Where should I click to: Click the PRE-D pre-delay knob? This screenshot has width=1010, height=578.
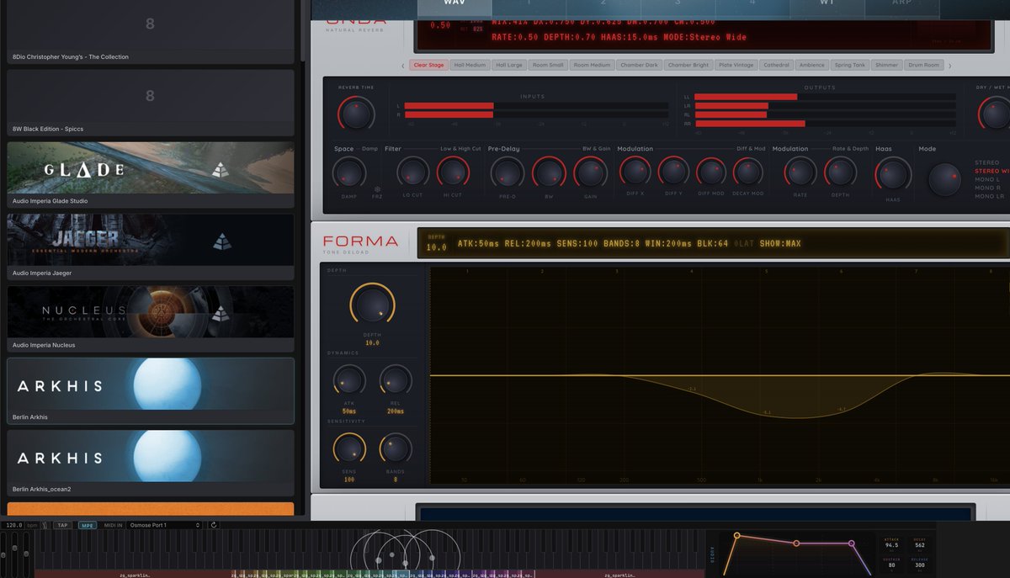[508, 172]
